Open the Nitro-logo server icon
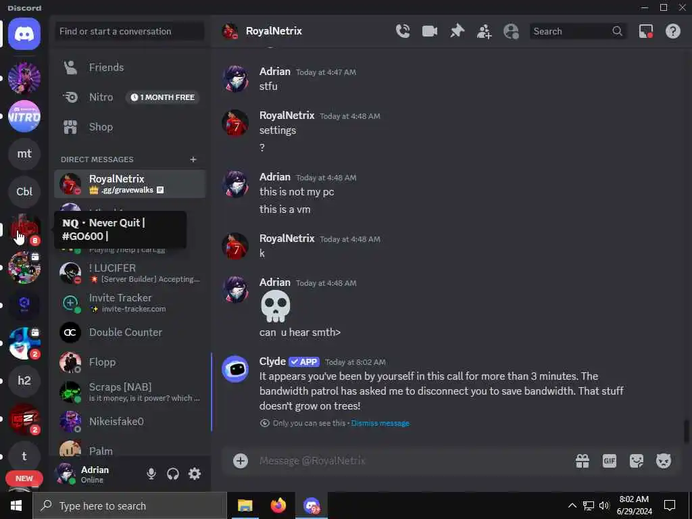Viewport: 692px width, 519px height. [x=24, y=116]
